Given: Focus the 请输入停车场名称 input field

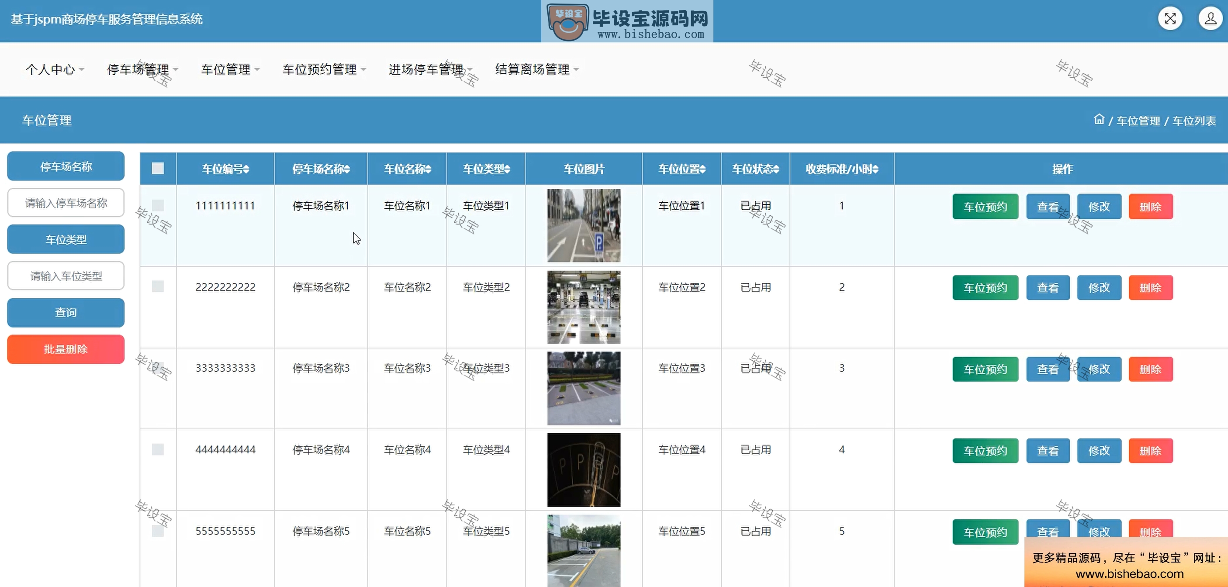Looking at the screenshot, I should (66, 203).
